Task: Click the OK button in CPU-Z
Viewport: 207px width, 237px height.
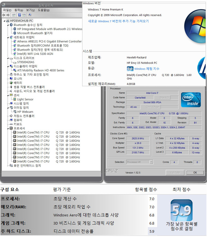Action: pyautogui.click(x=195, y=172)
